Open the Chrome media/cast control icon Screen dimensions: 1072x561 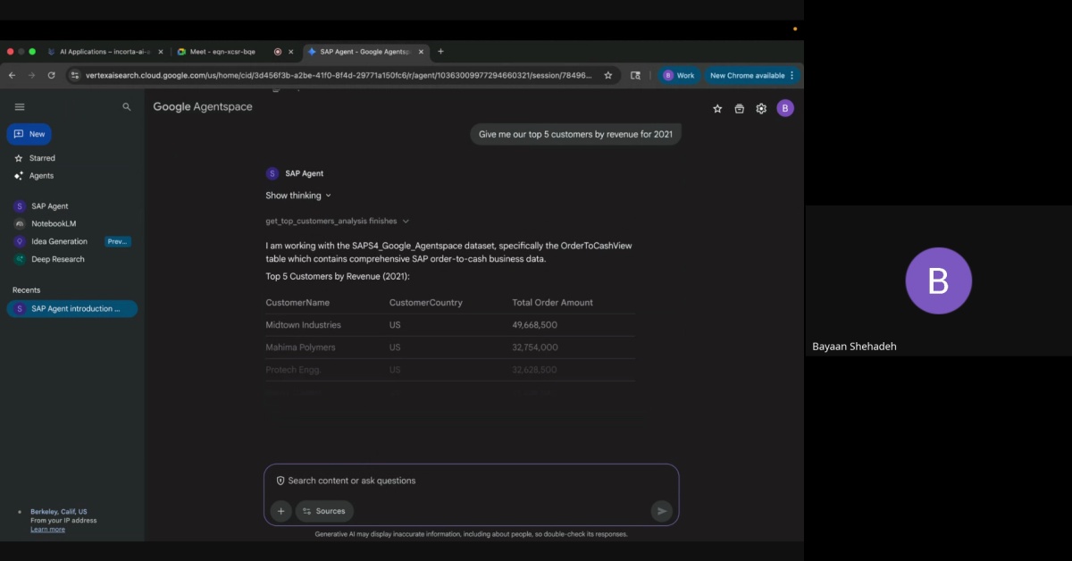coord(635,76)
